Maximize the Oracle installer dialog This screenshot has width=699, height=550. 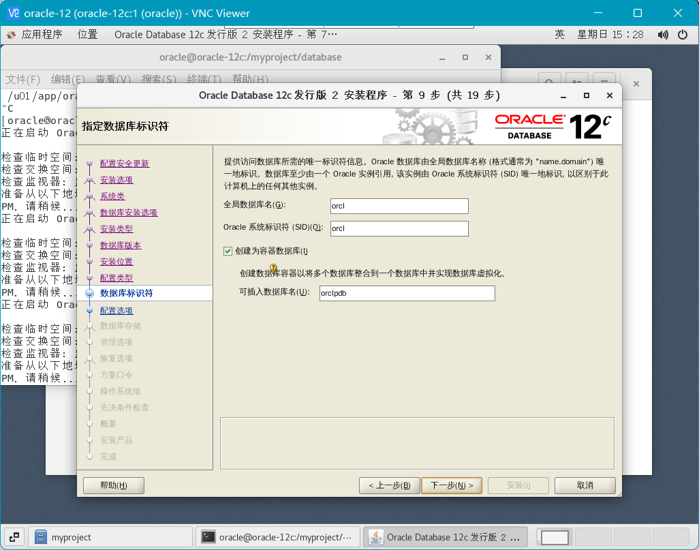coord(587,95)
